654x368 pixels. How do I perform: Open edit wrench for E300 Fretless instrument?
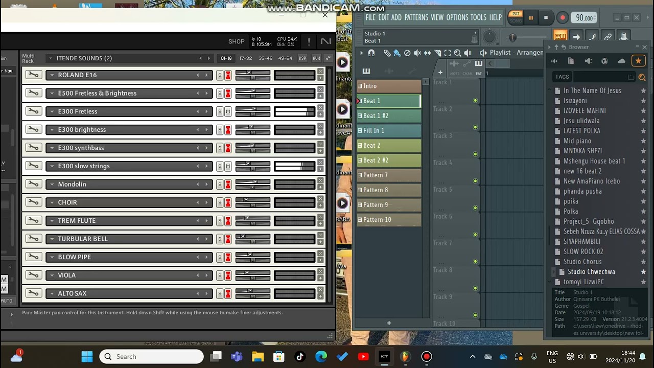click(x=33, y=111)
